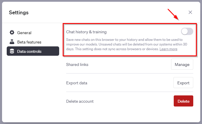Switch to the Beta features section
This screenshot has height=124, width=202.
(x=33, y=42)
